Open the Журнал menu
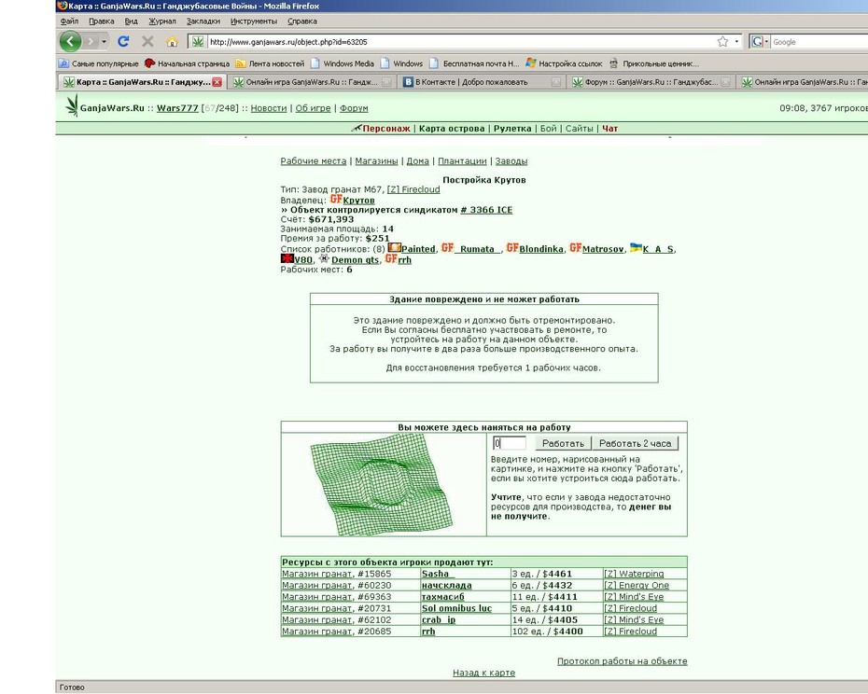Screen dimensions: 868x694 pyautogui.click(x=162, y=21)
